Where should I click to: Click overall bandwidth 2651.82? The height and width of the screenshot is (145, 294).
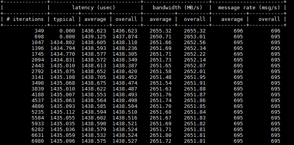195,124
